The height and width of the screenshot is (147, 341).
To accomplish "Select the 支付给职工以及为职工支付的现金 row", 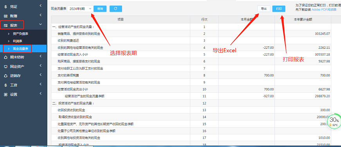I will tap(191, 68).
